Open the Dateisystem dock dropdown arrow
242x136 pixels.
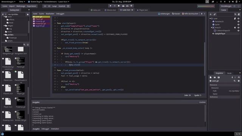click(x=29, y=10)
